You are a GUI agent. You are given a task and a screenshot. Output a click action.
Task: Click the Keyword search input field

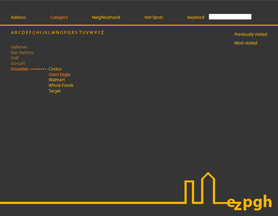coord(230,17)
